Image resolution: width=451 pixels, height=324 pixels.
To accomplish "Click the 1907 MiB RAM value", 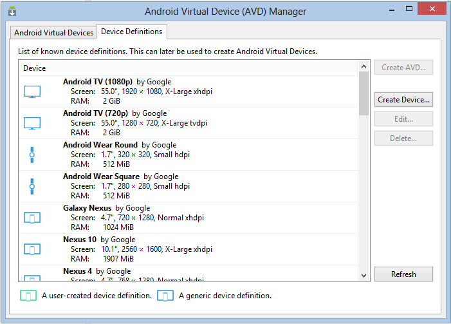I will click(118, 259).
